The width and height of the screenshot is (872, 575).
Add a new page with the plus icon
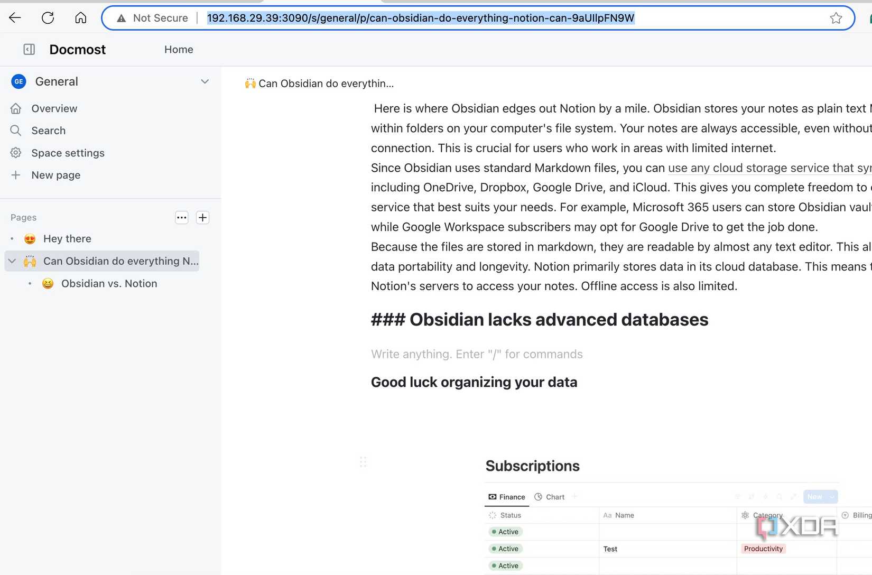(202, 217)
